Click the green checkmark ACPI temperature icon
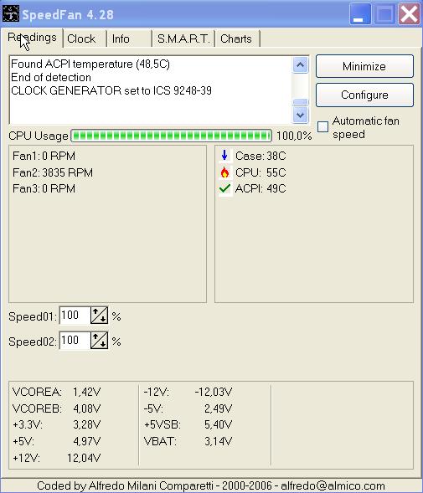Image resolution: width=423 pixels, height=493 pixels. pos(224,188)
